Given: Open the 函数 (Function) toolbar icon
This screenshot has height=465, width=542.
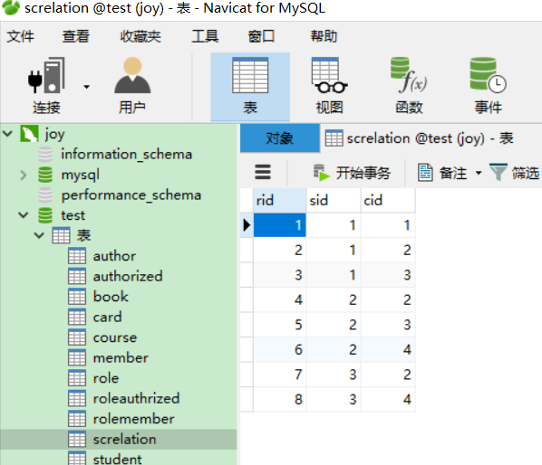Looking at the screenshot, I should pyautogui.click(x=409, y=86).
